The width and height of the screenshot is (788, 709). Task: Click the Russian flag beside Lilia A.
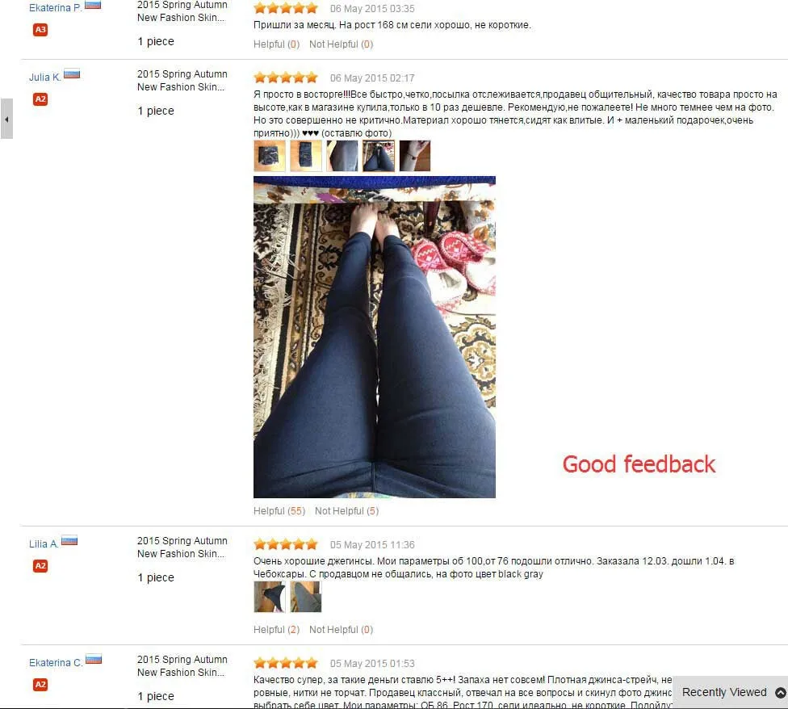point(69,541)
